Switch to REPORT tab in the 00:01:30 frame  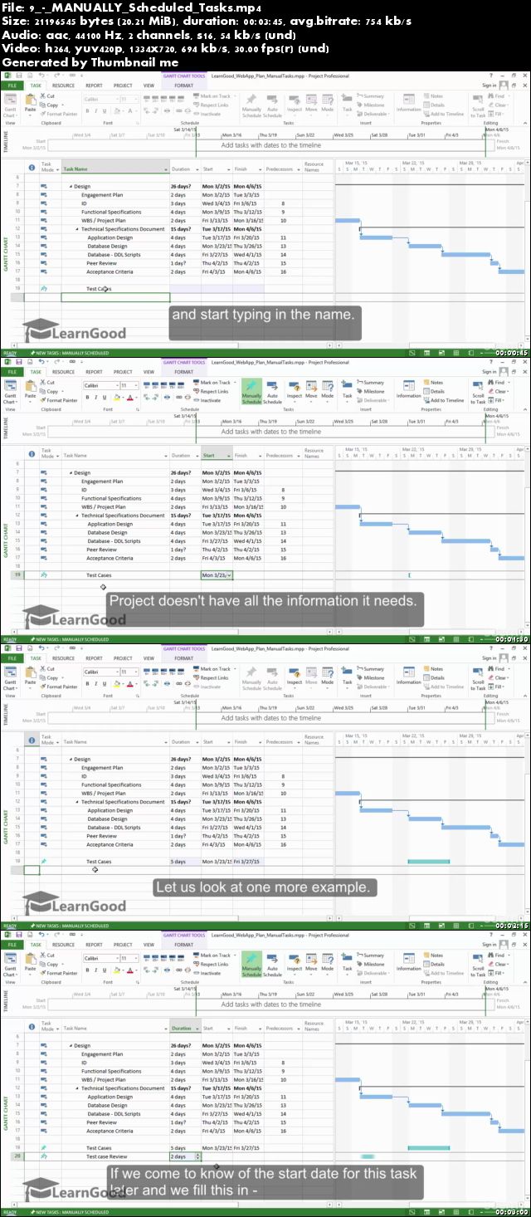pyautogui.click(x=94, y=372)
